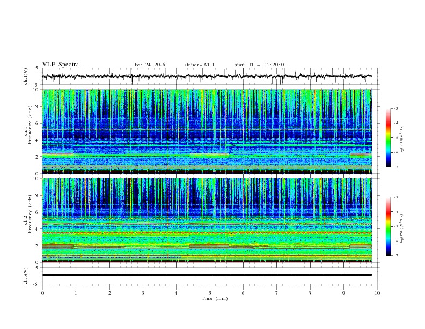Click the upper color scale bar
Image resolution: width=425 pixels, height=329 pixels.
click(389, 137)
